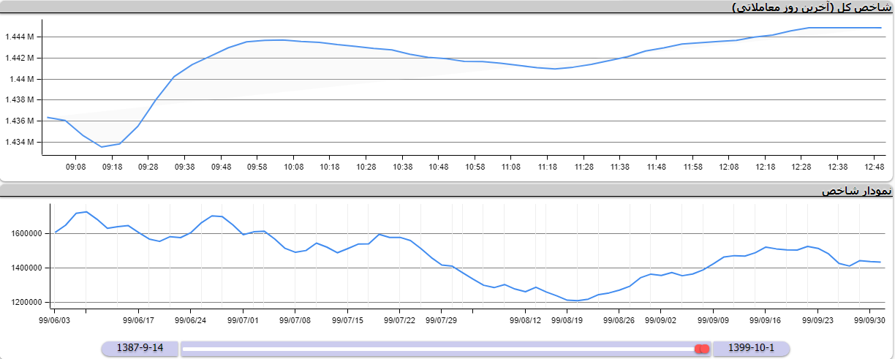895x359 pixels.
Task: Click the 99/07/22 date label on index chart
Action: [400, 320]
